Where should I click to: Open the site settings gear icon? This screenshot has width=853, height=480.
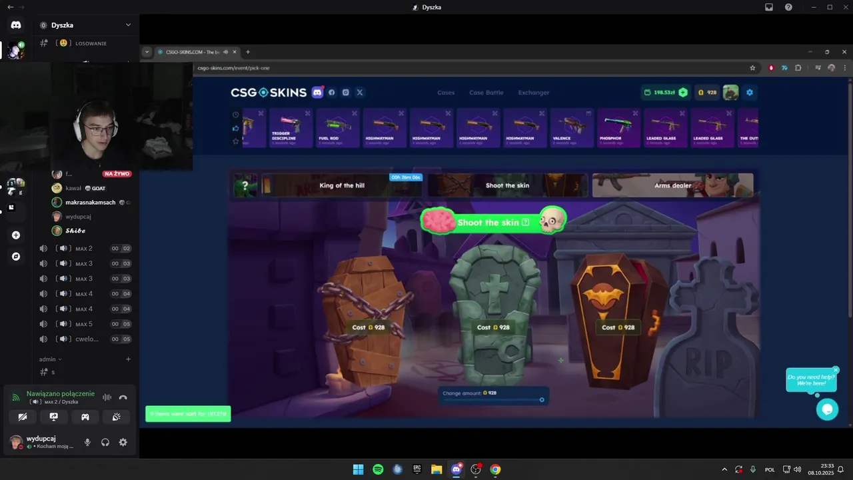pos(749,92)
